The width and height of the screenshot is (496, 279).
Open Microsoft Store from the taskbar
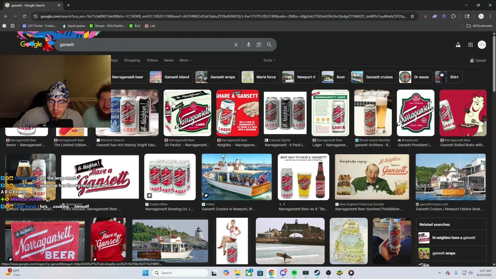pyautogui.click(x=260, y=273)
